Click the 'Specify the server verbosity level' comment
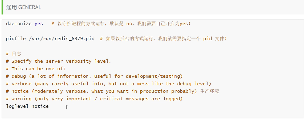This screenshot has height=119, width=304. click(x=58, y=61)
